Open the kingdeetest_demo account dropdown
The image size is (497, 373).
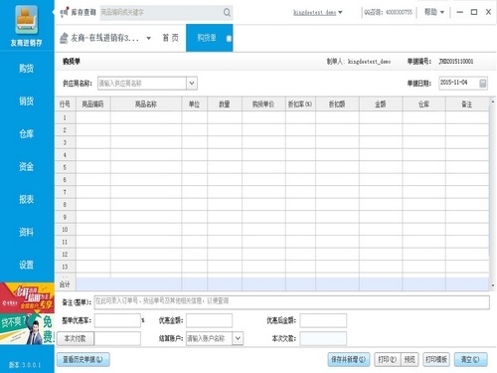click(318, 13)
